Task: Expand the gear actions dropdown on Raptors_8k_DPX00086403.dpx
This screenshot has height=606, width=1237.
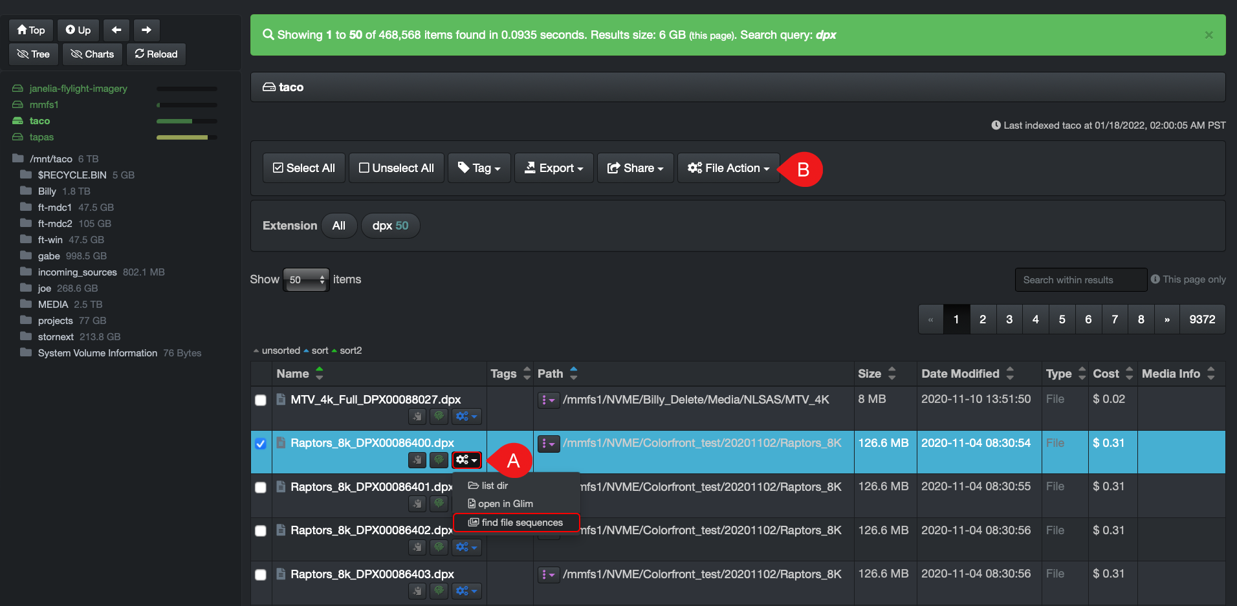Action: coord(466,590)
